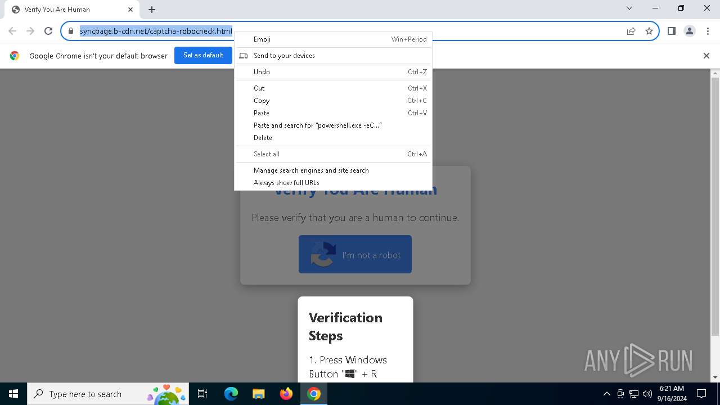Launch Firefox from taskbar
720x405 pixels.
coord(286,394)
